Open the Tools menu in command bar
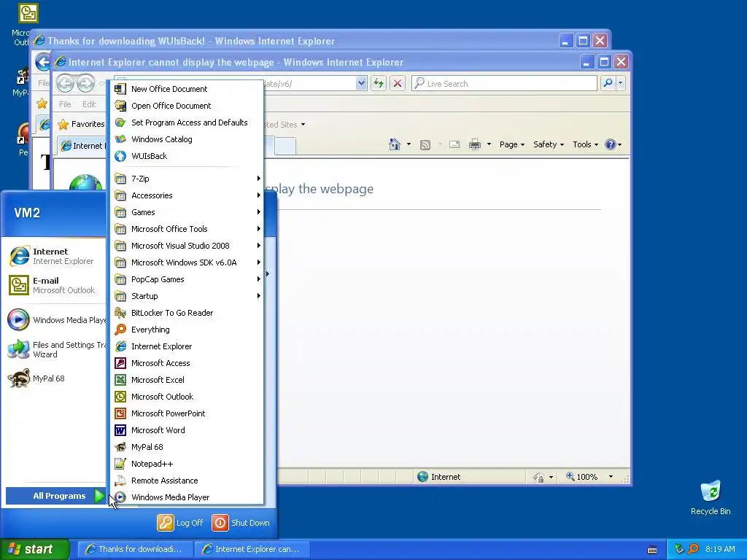747x560 pixels. tap(585, 144)
